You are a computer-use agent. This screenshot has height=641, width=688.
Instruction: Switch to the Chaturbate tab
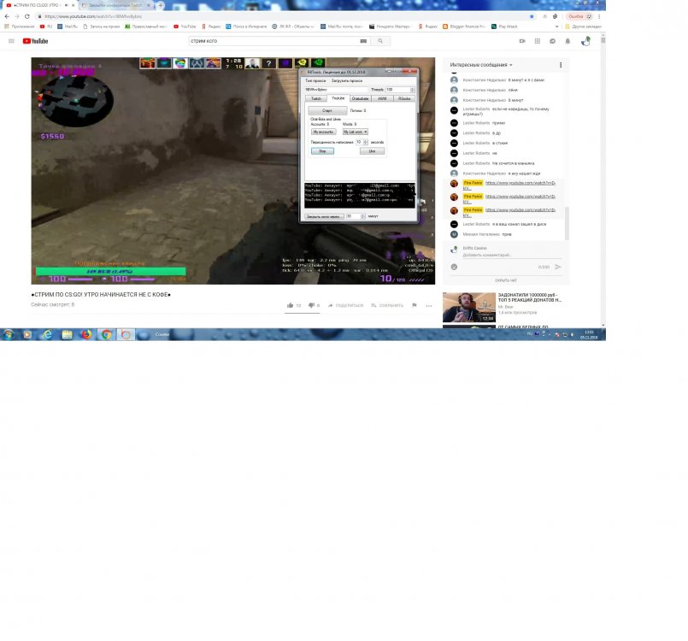pos(360,98)
